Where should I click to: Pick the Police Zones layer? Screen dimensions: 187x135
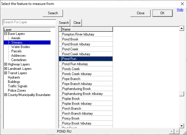[17, 90]
